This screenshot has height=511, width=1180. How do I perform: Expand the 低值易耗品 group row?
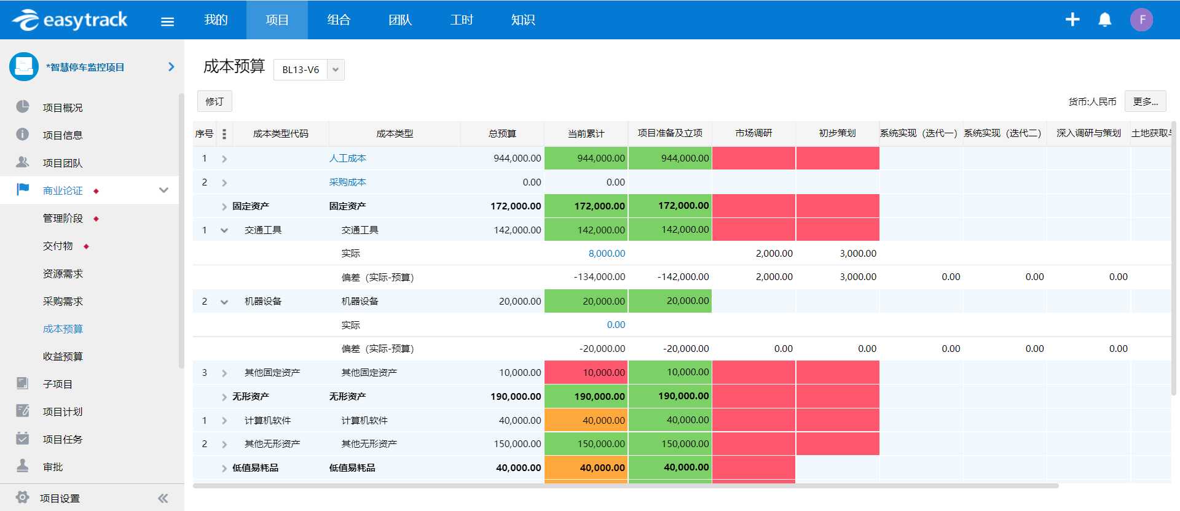(224, 468)
